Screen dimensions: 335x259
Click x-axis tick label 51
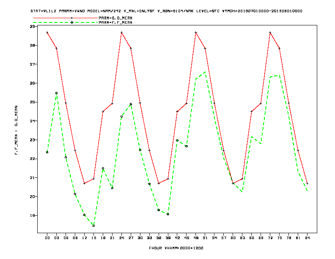(205, 238)
